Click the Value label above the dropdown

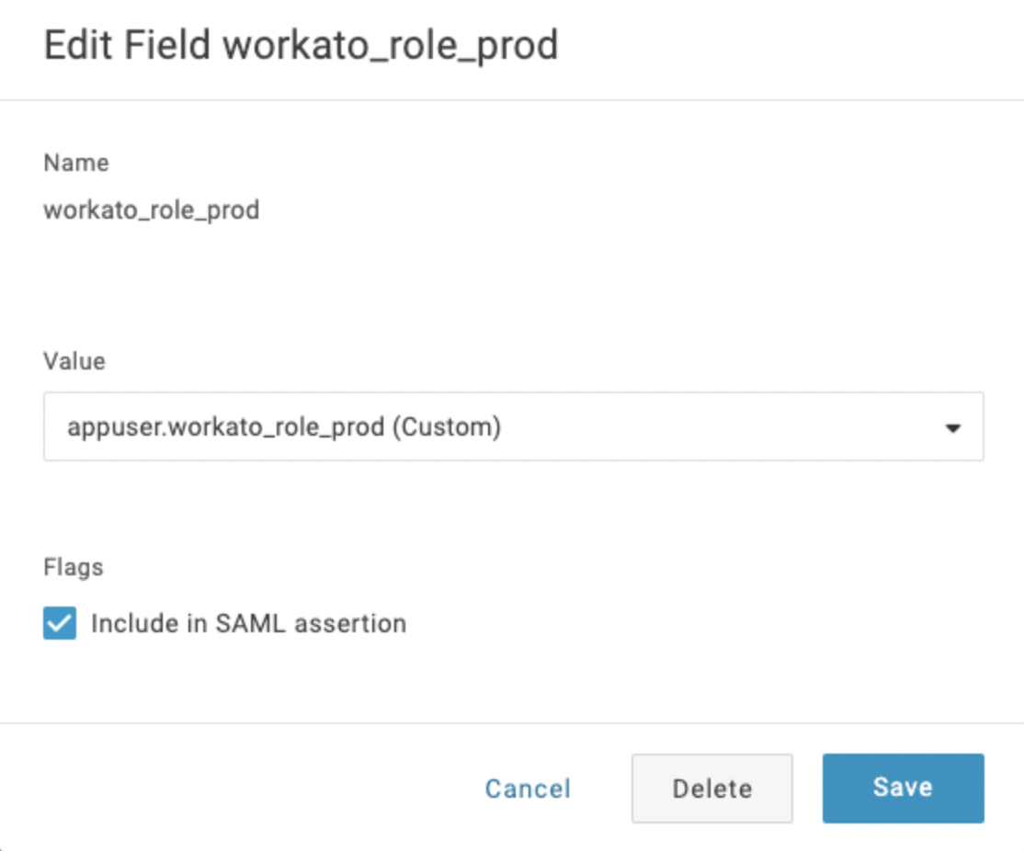[74, 361]
